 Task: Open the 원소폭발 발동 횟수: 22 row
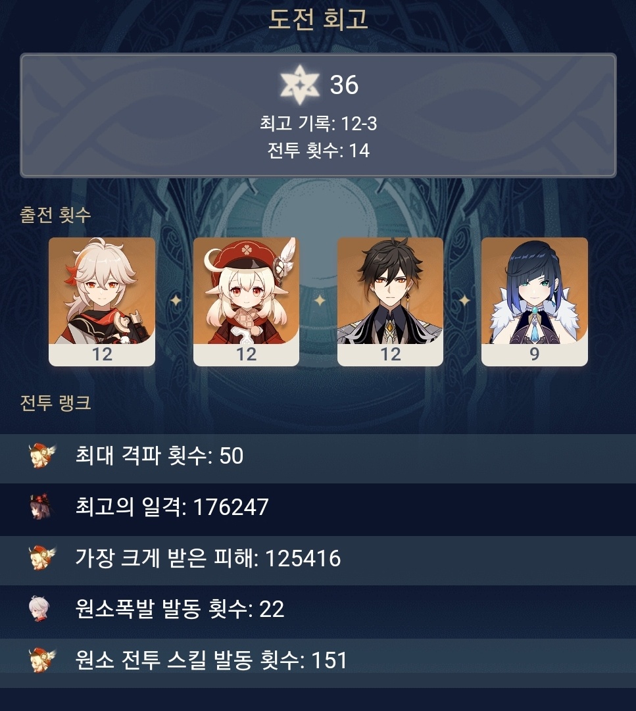(318, 612)
